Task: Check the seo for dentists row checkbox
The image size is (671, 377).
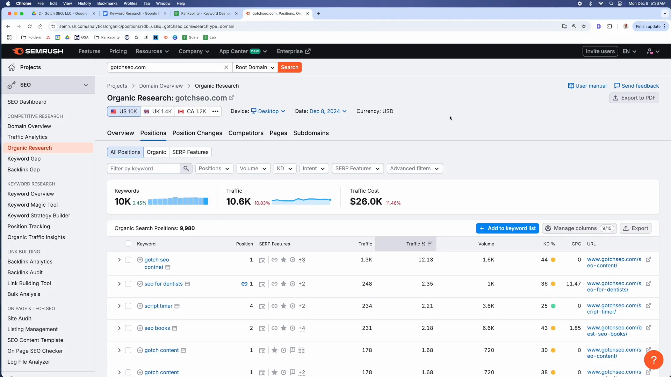Action: click(128, 284)
